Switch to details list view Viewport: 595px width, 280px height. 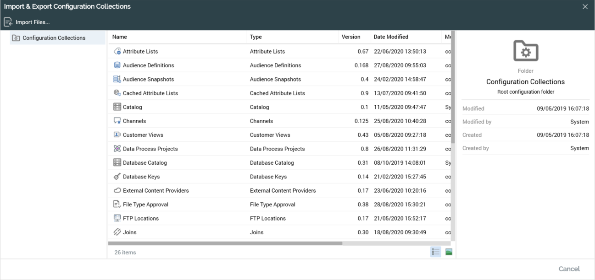click(435, 252)
